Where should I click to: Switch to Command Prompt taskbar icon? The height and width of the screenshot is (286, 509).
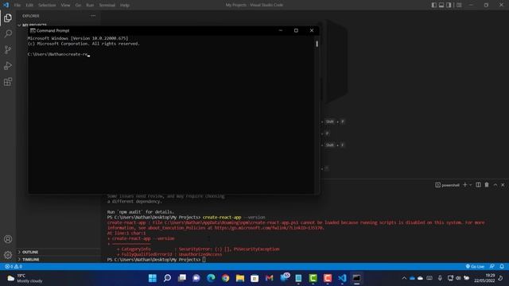tap(356, 278)
